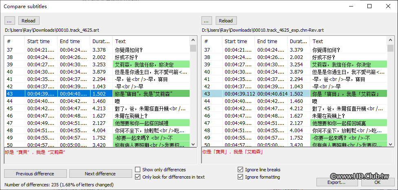The image size is (398, 190).
Task: Select left row 46 '朱爾在飛機上？'
Action: pyautogui.click(x=97, y=116)
